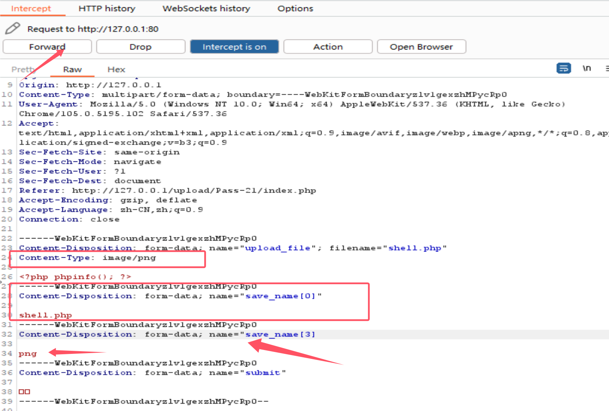Screen dimensions: 609x411
Task: Click the Sec-Fetch-Dest document line
Action: (x=90, y=181)
